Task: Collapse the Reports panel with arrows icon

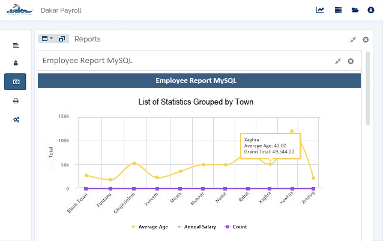Action: (353, 40)
